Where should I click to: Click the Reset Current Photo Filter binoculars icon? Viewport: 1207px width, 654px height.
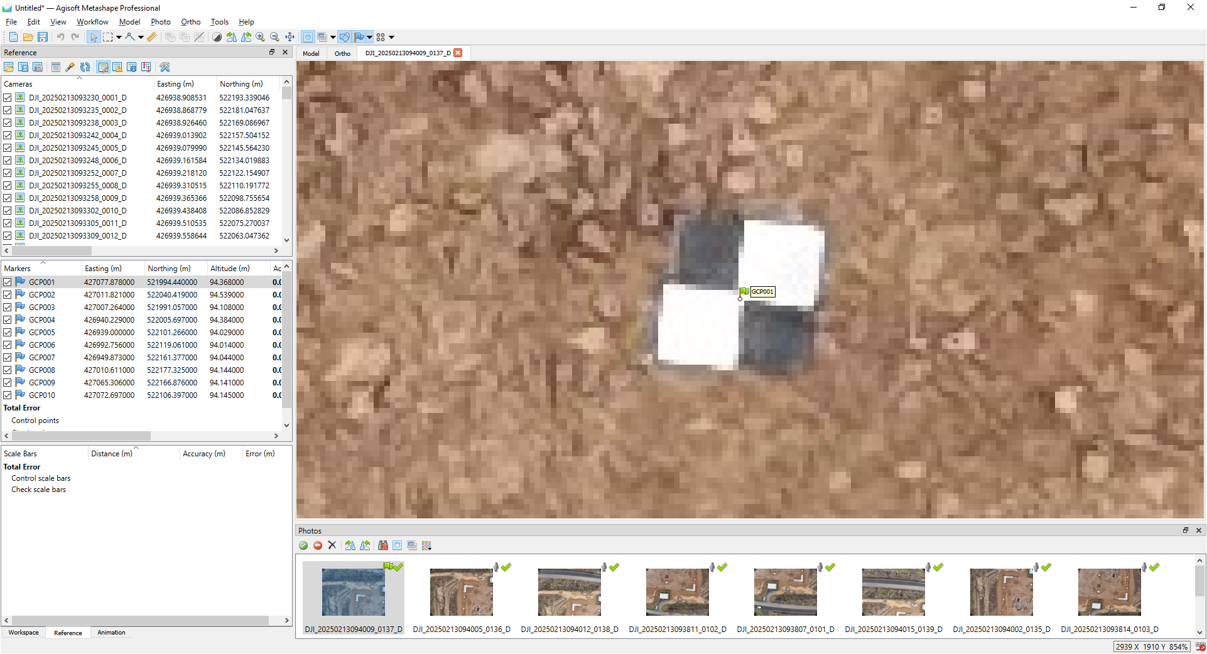click(383, 546)
